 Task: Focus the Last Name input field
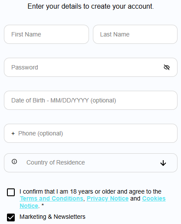(135, 34)
